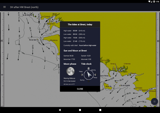Click the Île de Sein label on chart

[33, 40]
